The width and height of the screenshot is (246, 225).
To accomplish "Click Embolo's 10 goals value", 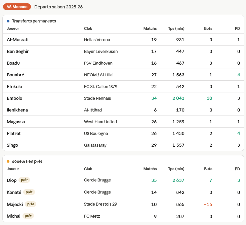I will click(x=209, y=98).
